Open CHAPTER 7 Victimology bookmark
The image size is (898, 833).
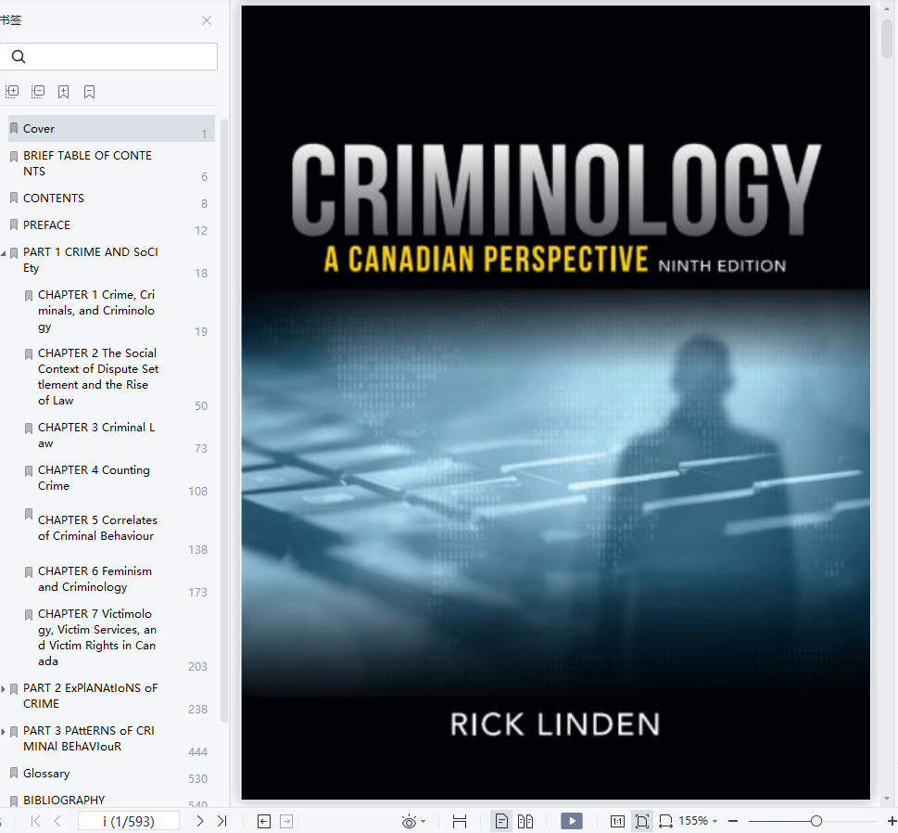(x=96, y=637)
